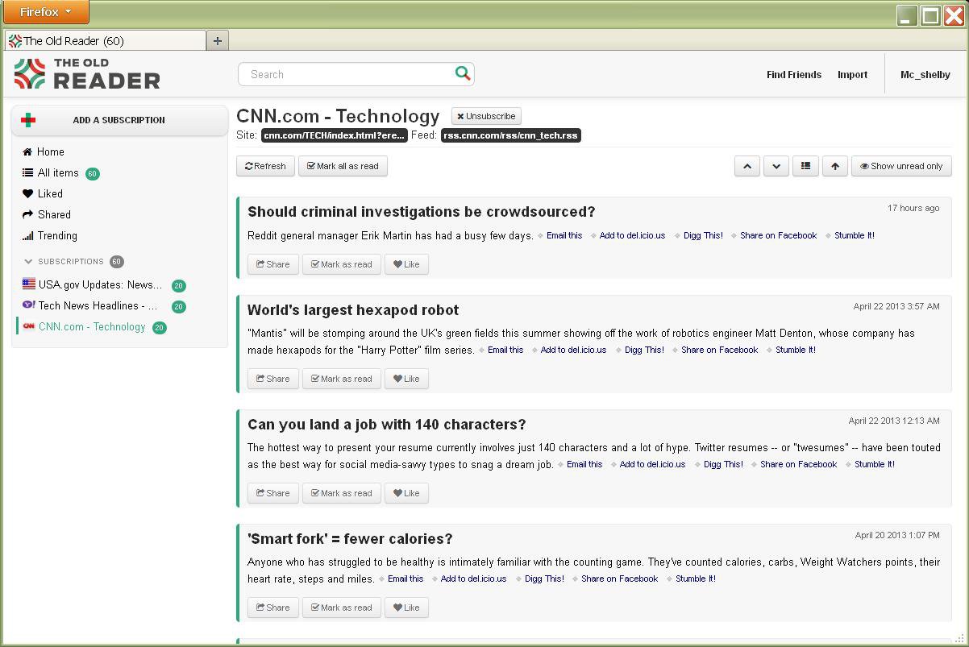Open the Mc_shelby account menu

pyautogui.click(x=925, y=74)
